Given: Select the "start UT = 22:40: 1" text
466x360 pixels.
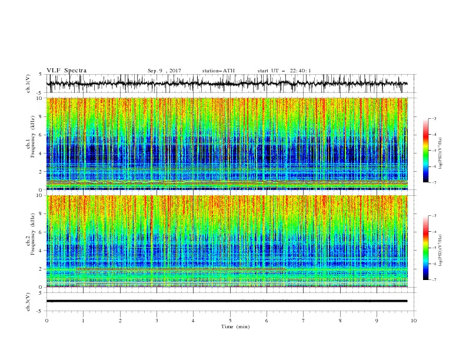Looking at the screenshot, I should coord(284,71).
